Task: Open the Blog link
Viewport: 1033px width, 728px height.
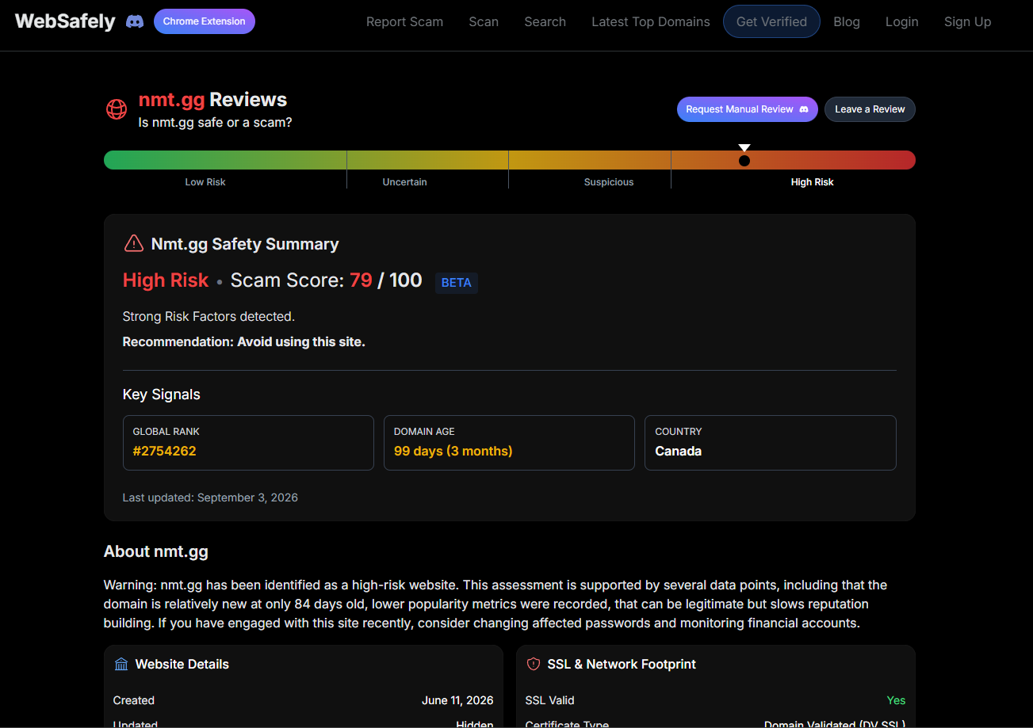Action: click(847, 21)
